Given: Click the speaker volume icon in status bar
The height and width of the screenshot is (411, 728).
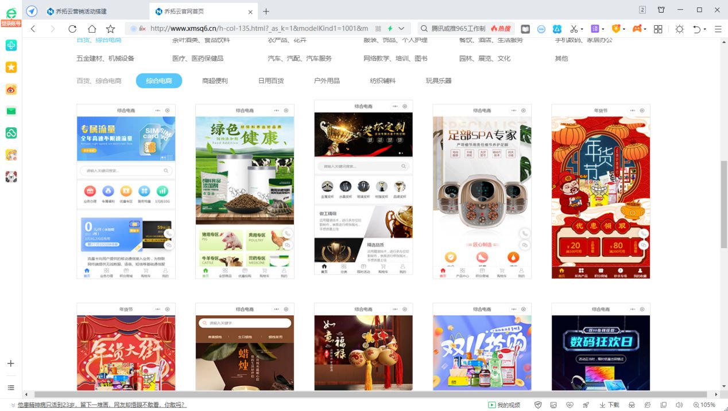Looking at the screenshot, I should click(x=679, y=404).
